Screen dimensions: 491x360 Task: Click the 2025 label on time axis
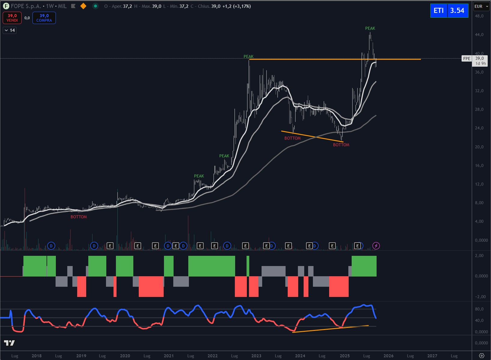pos(344,356)
